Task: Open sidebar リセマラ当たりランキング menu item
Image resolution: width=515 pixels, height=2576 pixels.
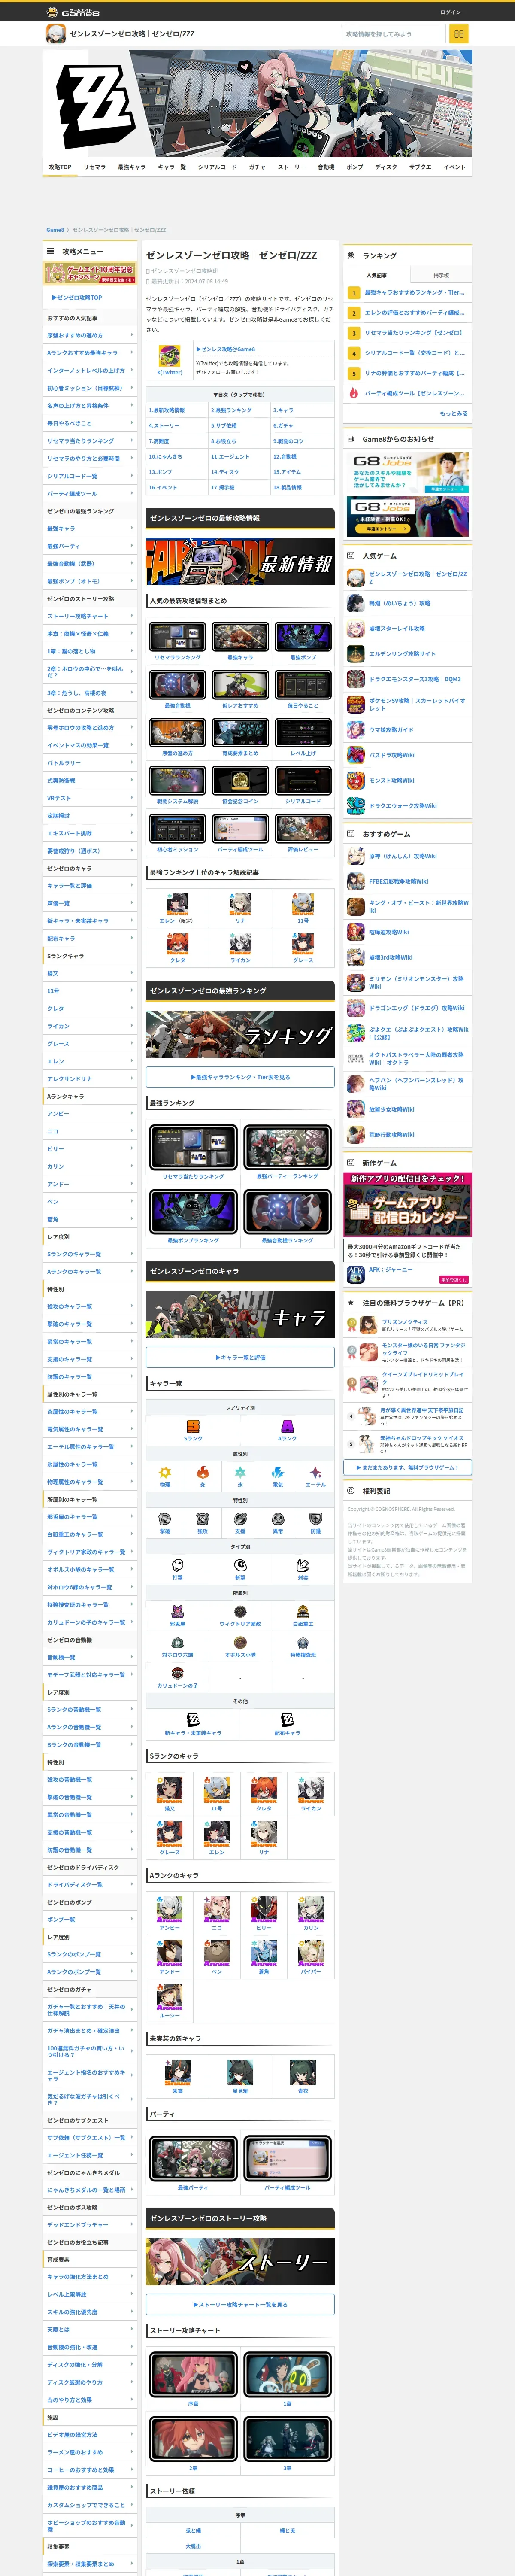Action: [90, 441]
